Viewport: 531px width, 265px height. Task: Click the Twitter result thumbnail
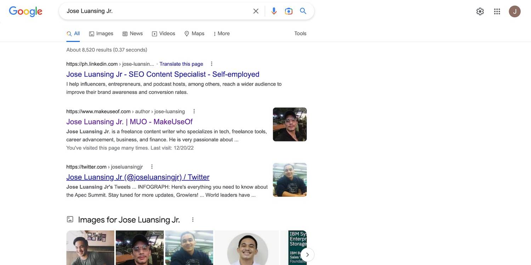tap(290, 180)
